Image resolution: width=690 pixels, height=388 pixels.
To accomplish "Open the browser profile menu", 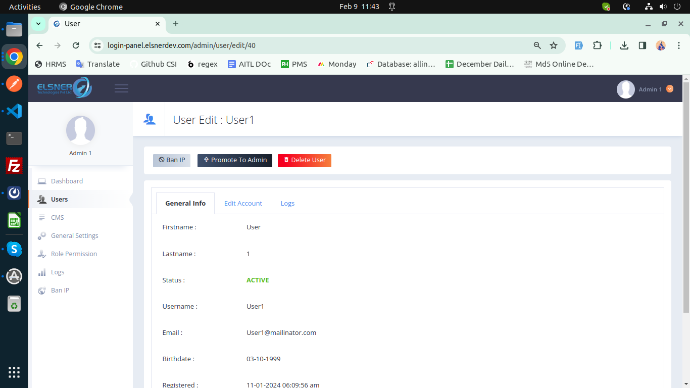I will coord(661,45).
